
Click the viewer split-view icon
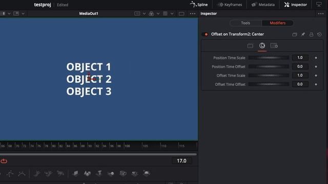pos(16,14)
